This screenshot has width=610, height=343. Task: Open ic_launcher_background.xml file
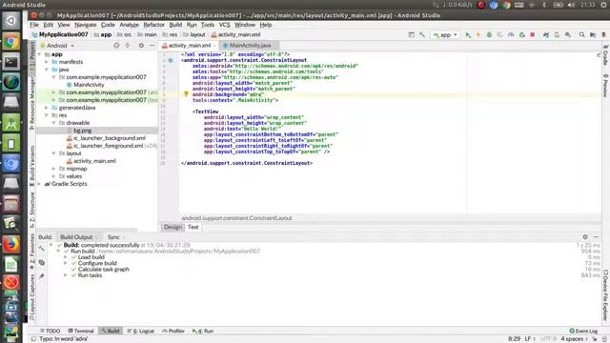[x=110, y=138]
